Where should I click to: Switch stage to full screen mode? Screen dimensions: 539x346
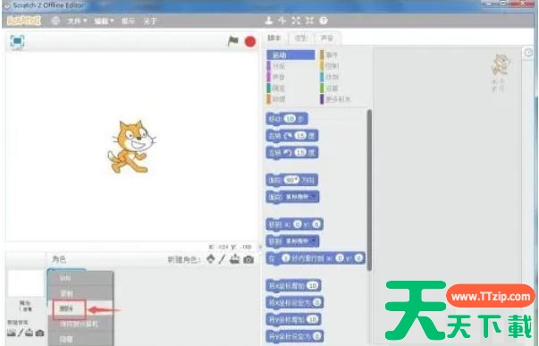17,41
